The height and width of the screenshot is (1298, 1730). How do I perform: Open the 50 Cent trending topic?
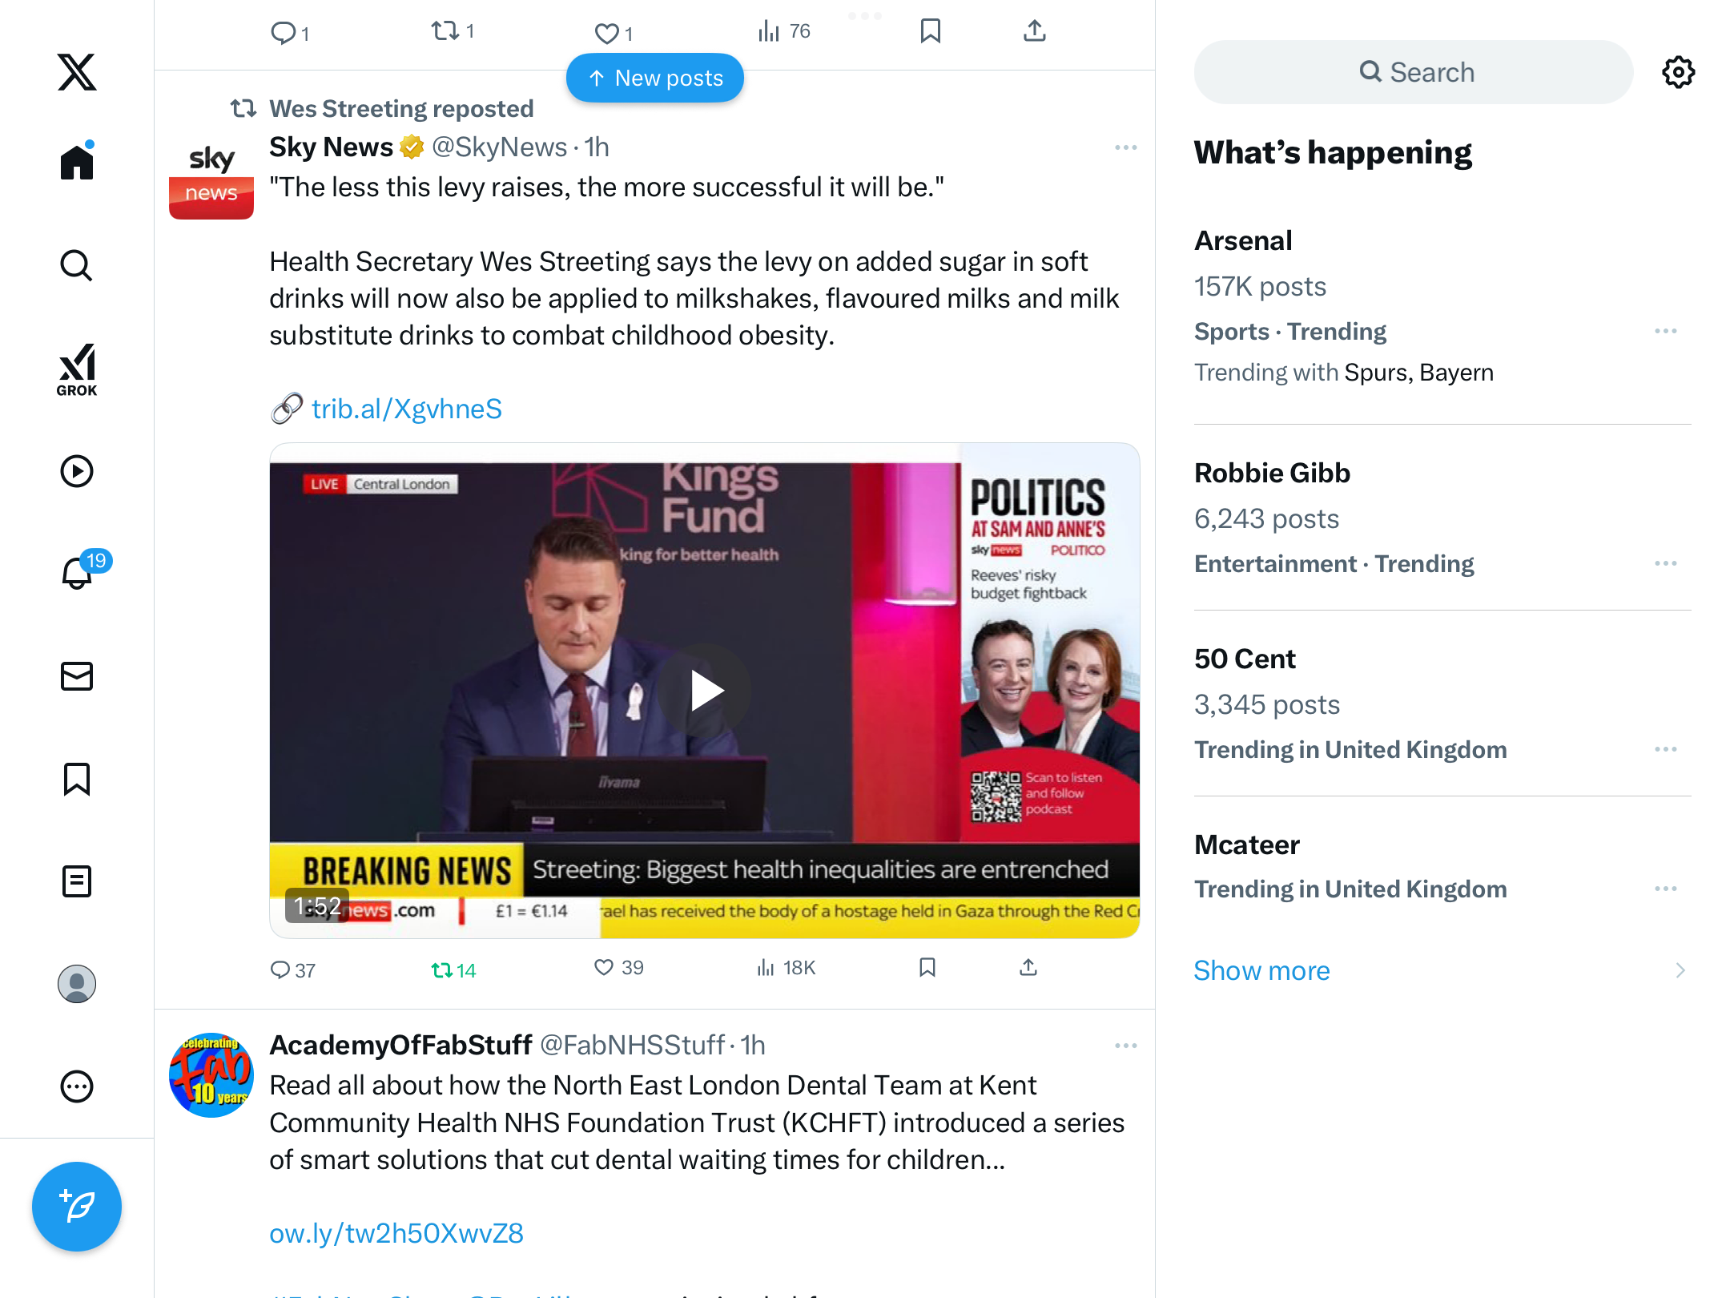pos(1244,659)
